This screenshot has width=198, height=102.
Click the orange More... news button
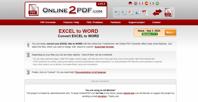coord(170,33)
